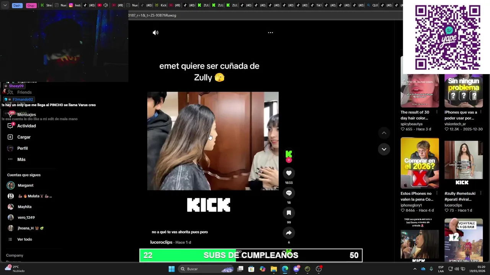The height and width of the screenshot is (275, 490).
Task: Click the microphone tray icon
Action: 431,269
